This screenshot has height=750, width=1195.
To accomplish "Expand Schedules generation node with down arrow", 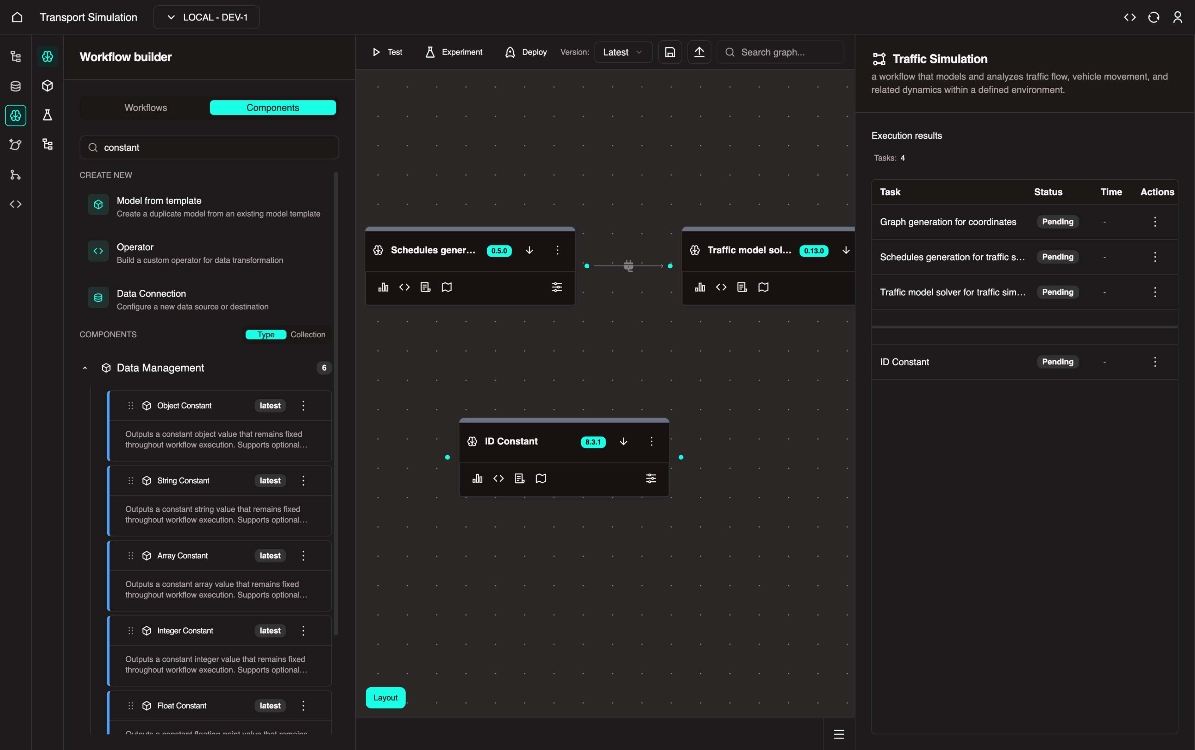I will (530, 250).
